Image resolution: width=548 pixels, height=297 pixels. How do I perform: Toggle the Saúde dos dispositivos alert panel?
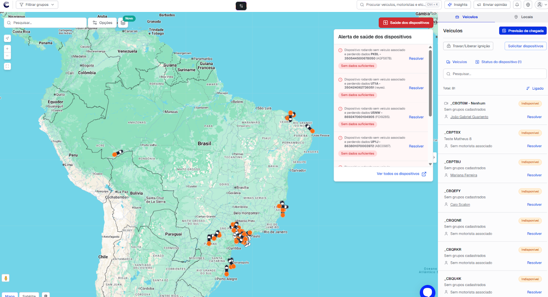click(406, 23)
